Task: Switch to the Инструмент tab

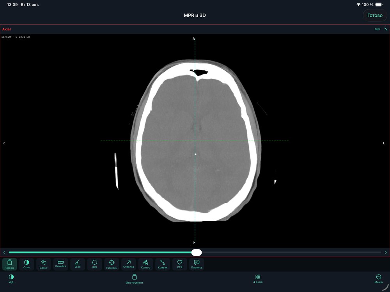Action: 134,279
